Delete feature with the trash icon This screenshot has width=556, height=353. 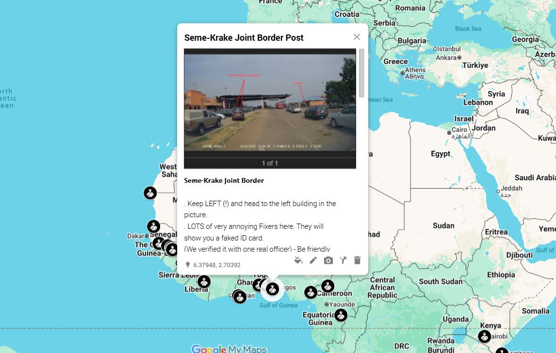pyautogui.click(x=358, y=260)
